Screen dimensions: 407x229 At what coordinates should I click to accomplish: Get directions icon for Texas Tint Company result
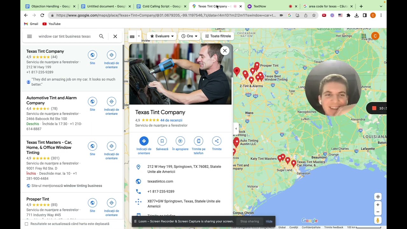(111, 55)
